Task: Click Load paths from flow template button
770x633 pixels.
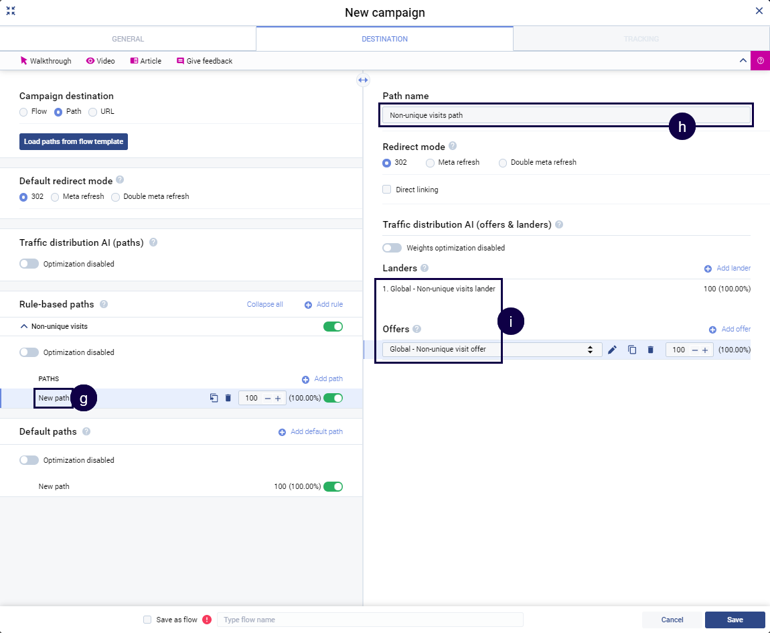Action: click(73, 142)
